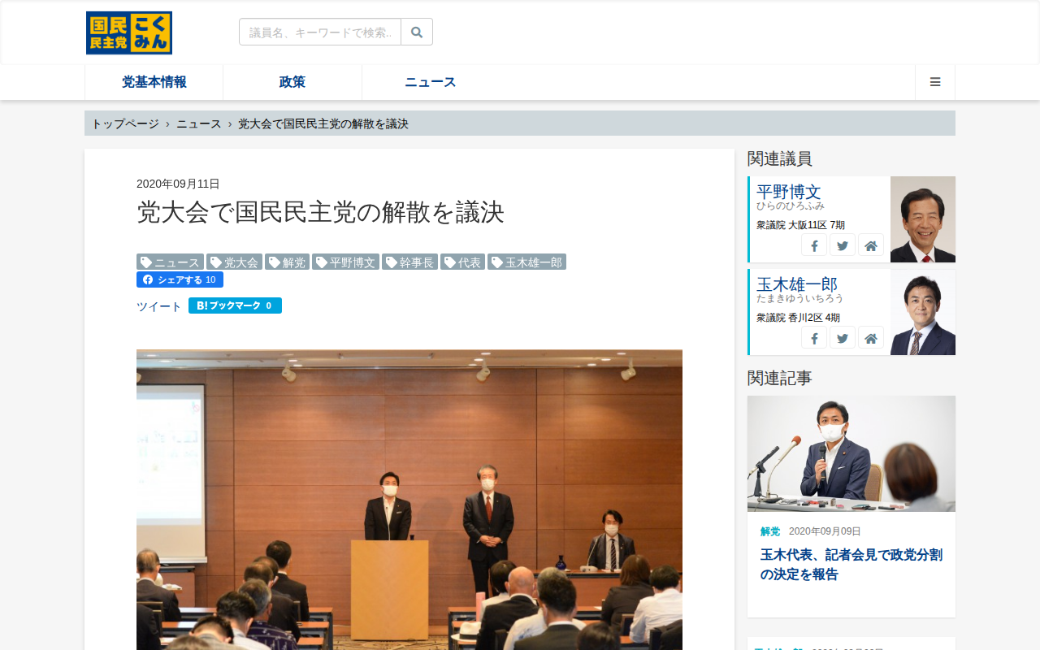This screenshot has height=650, width=1040.
Task: Click 平野博文's portrait photo
Action: [923, 219]
